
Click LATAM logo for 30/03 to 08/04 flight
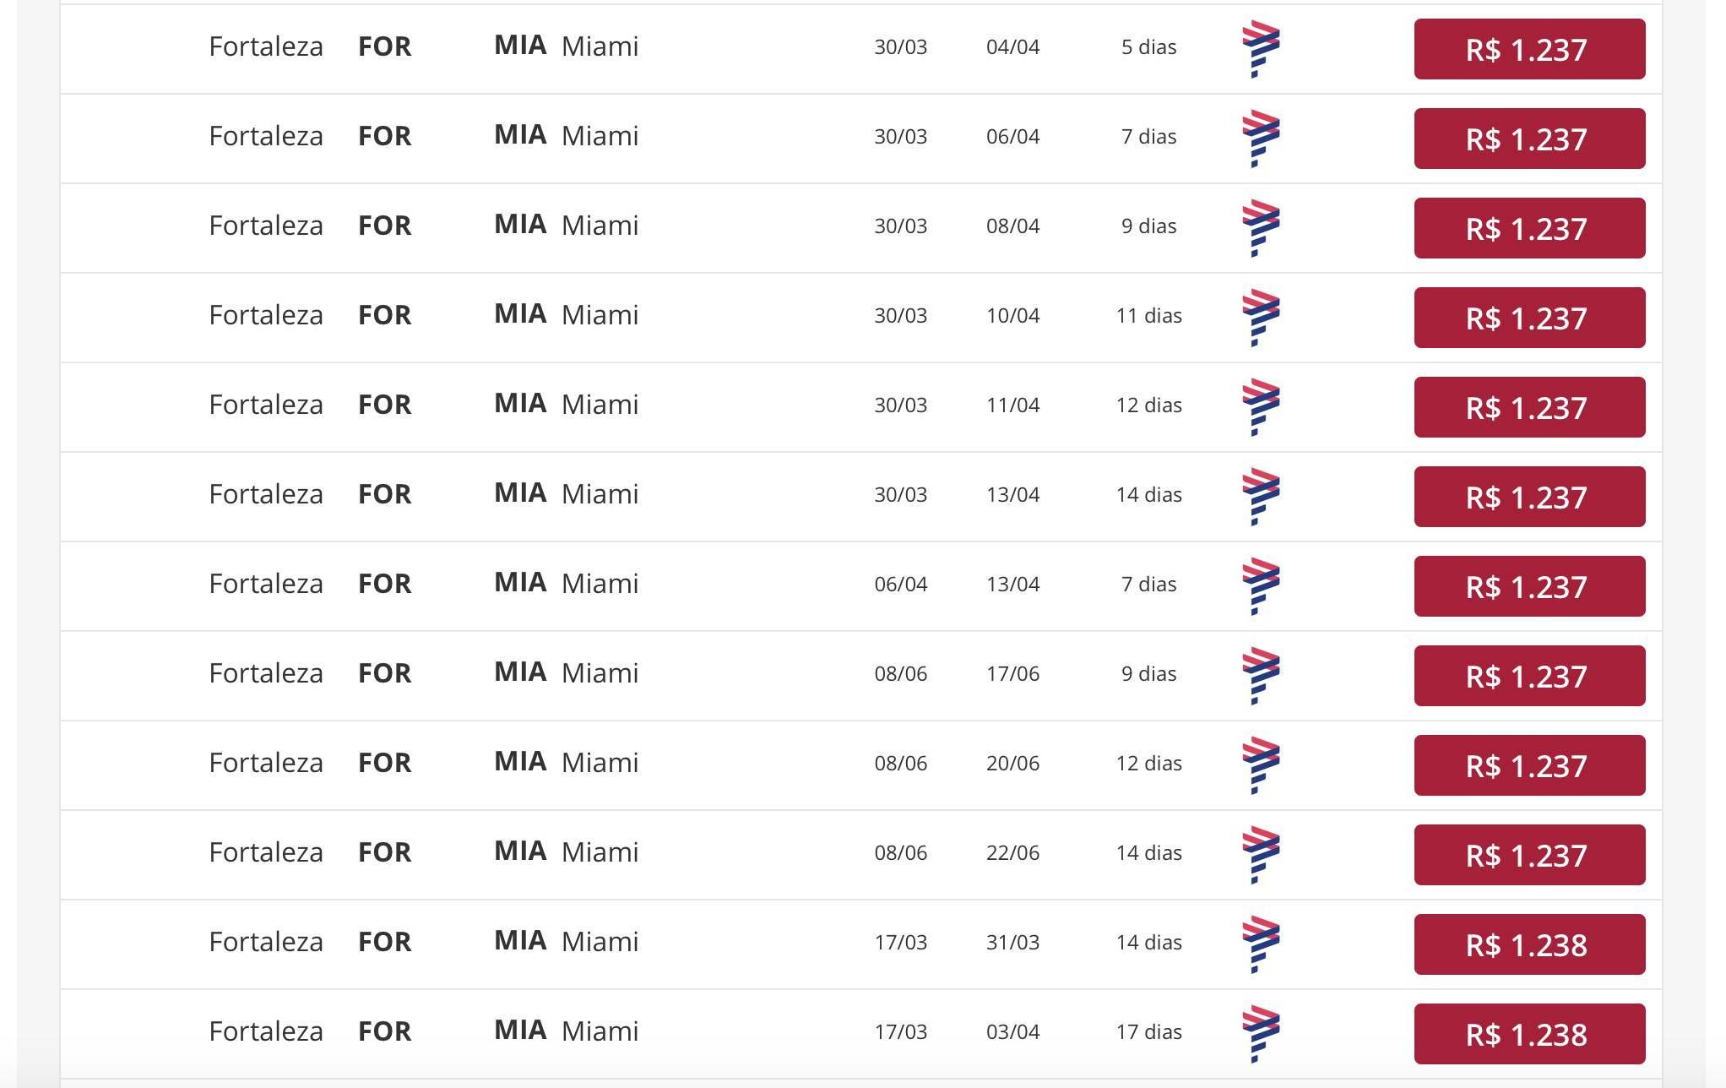pyautogui.click(x=1261, y=228)
